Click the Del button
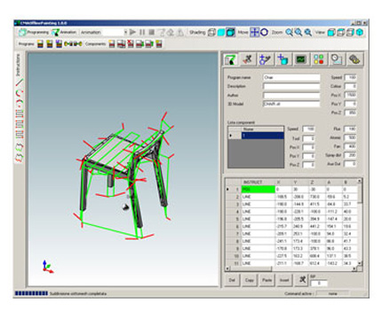This screenshot has width=382, height=319. point(232,280)
